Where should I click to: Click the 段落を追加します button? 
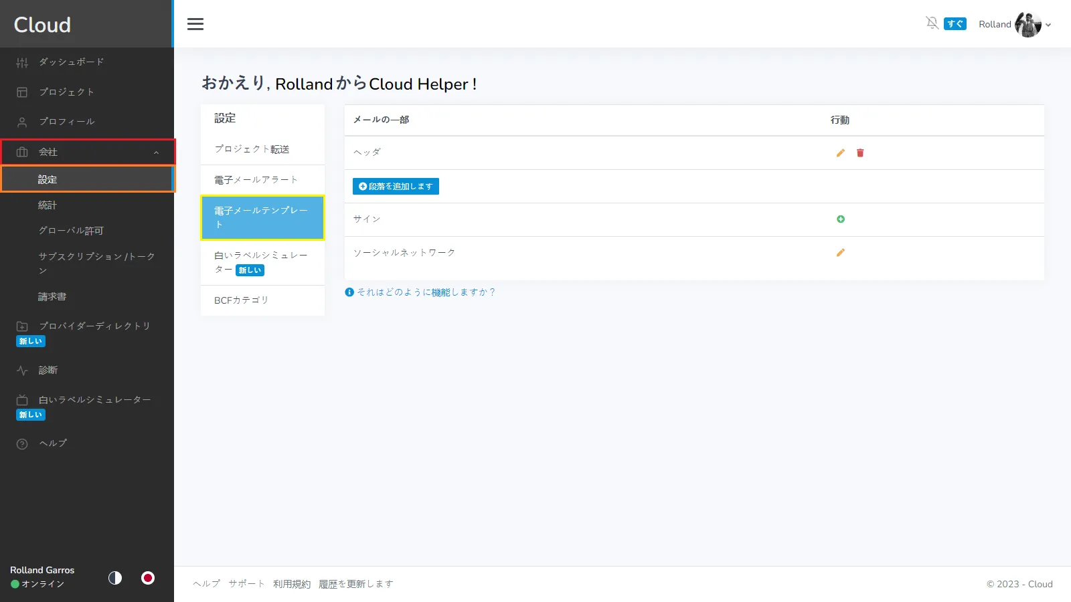396,187
